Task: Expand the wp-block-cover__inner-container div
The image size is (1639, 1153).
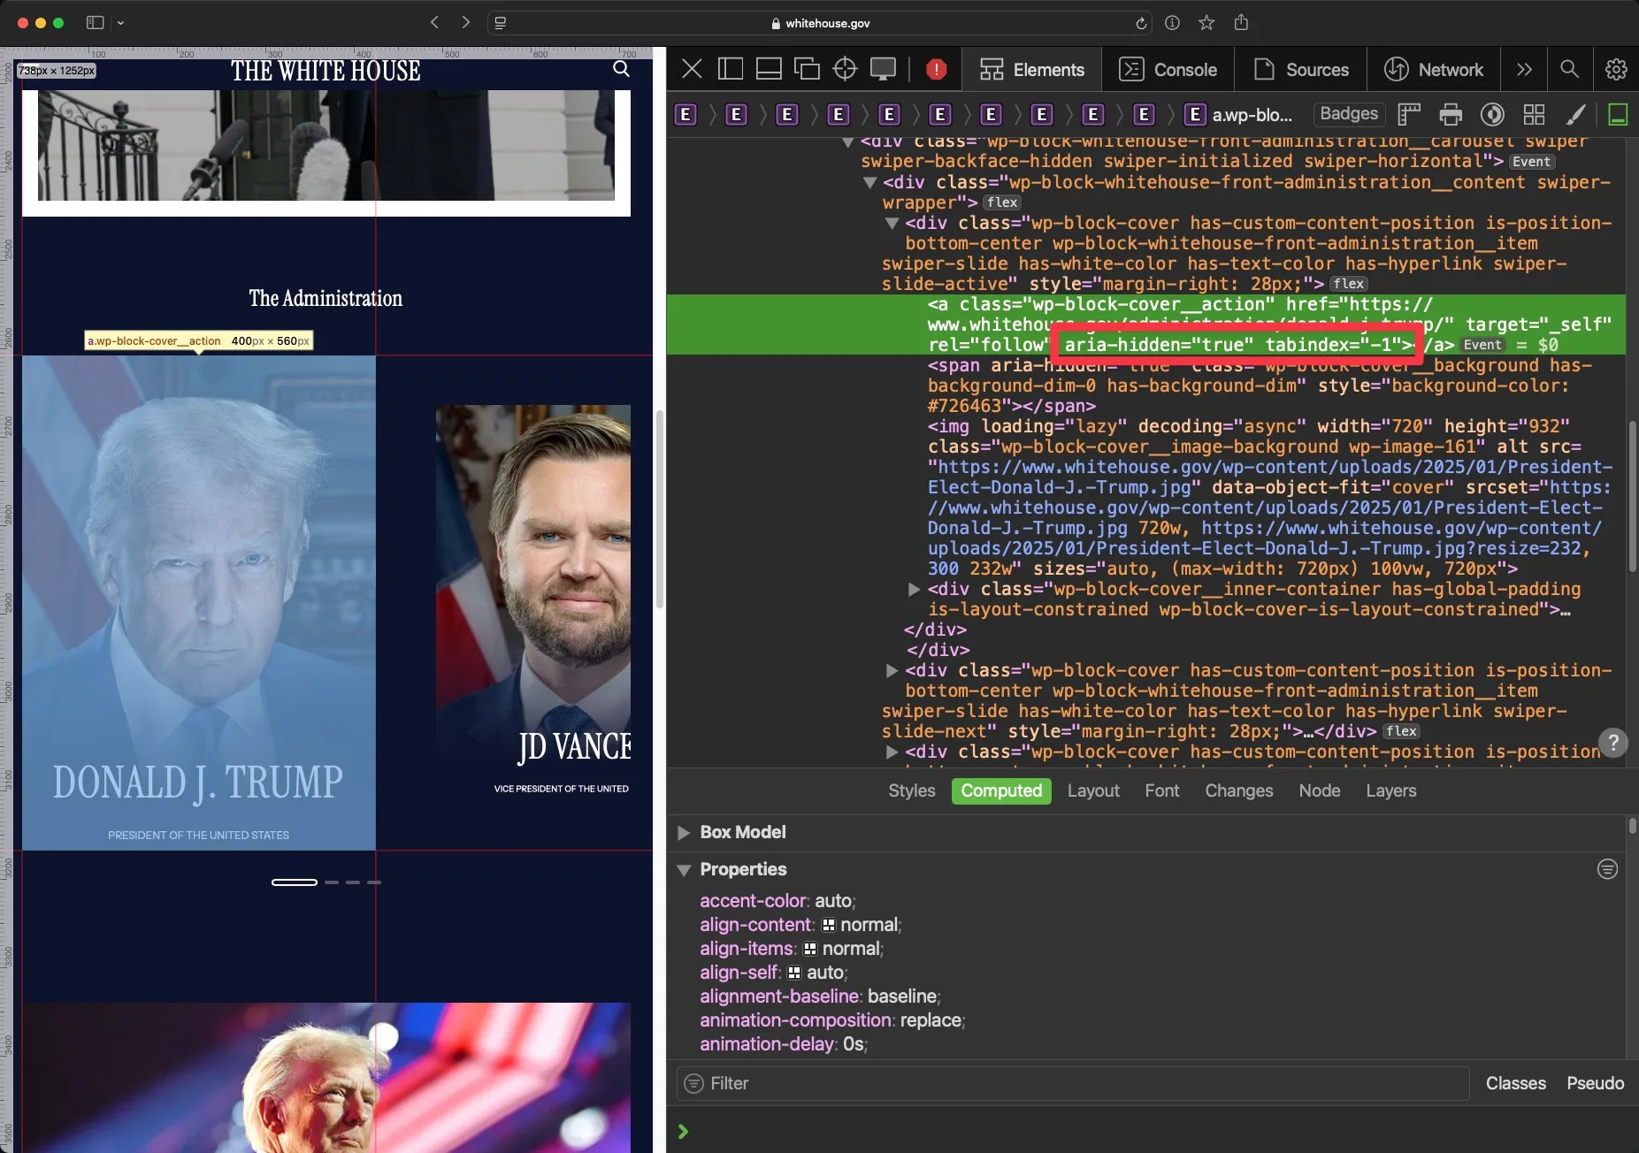Action: tap(914, 589)
